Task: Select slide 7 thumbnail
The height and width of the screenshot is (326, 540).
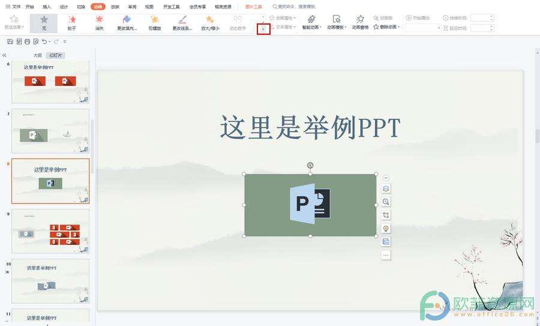Action: pyautogui.click(x=50, y=131)
